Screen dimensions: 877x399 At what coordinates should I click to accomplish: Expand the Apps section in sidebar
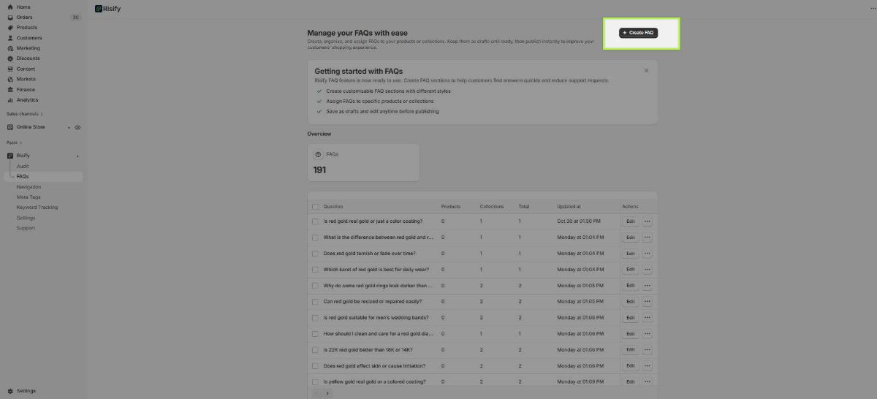click(15, 142)
